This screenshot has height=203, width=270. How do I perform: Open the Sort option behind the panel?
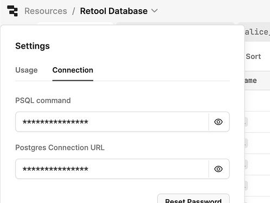pos(253,56)
